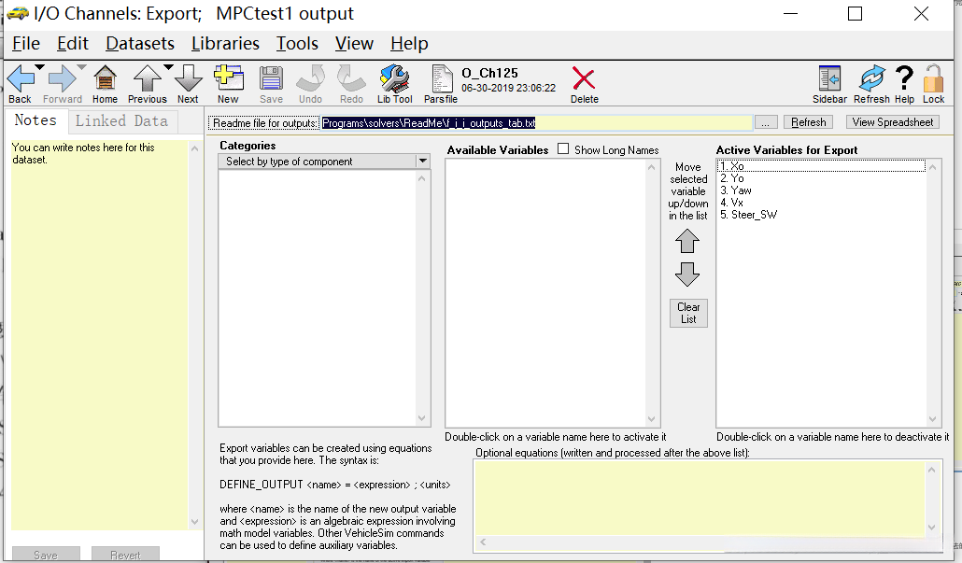Click the Next down-arrow icon
Image resolution: width=962 pixels, height=563 pixels.
click(x=189, y=79)
